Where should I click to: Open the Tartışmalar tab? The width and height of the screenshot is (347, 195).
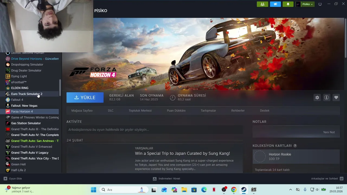coord(208,110)
